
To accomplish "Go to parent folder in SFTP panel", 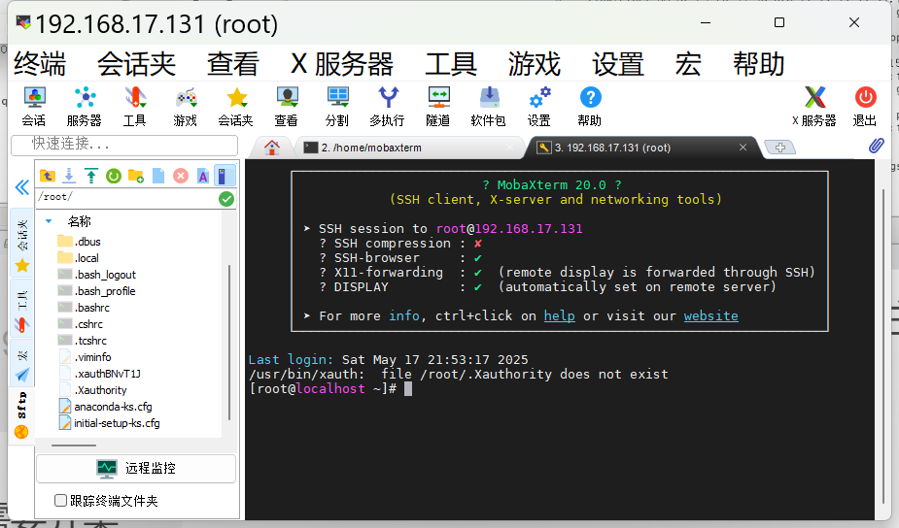I will tap(47, 176).
